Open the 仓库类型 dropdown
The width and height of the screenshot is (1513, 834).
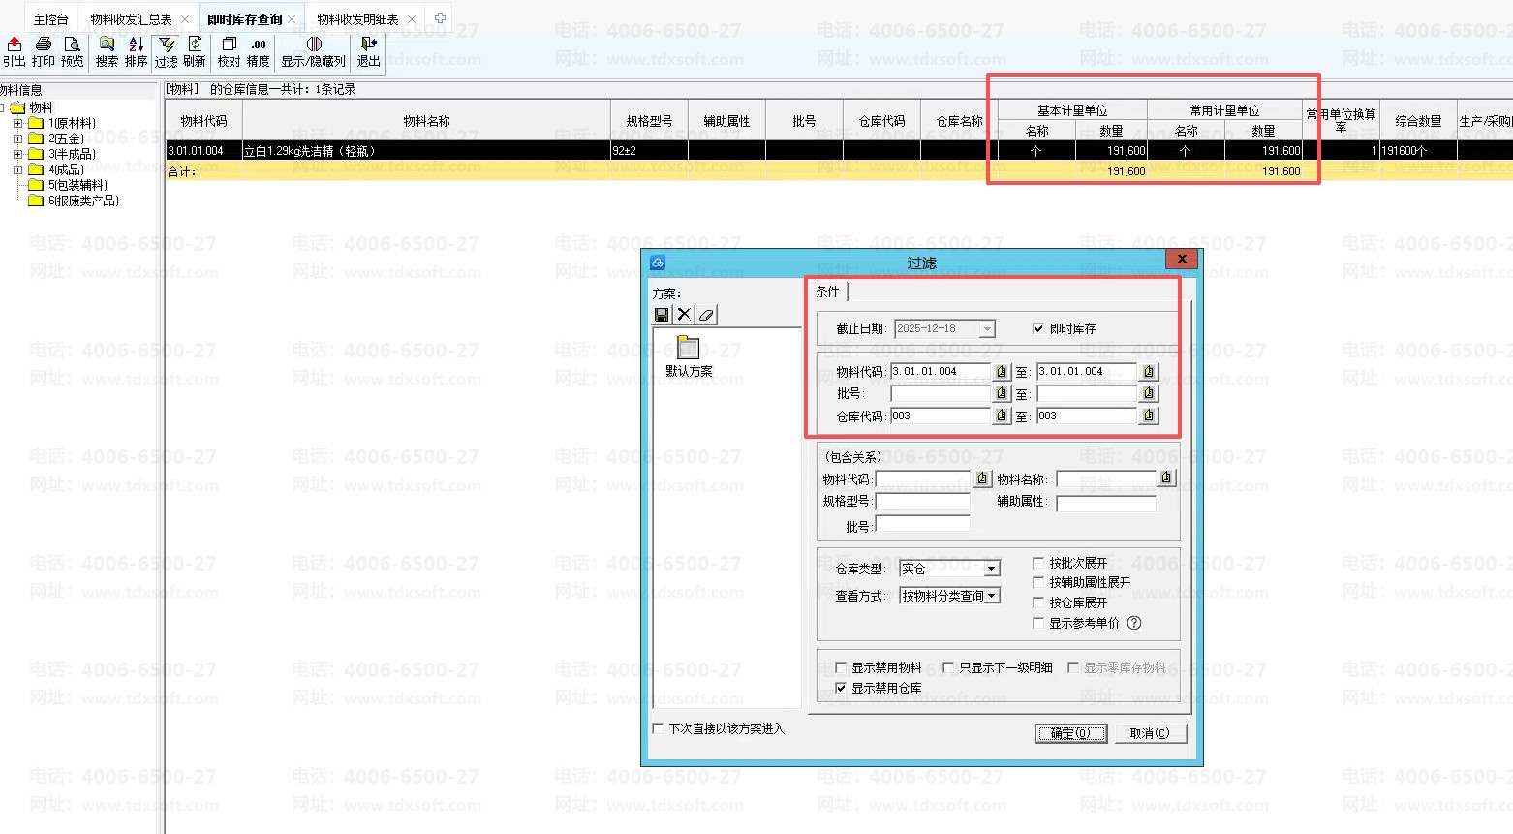992,569
